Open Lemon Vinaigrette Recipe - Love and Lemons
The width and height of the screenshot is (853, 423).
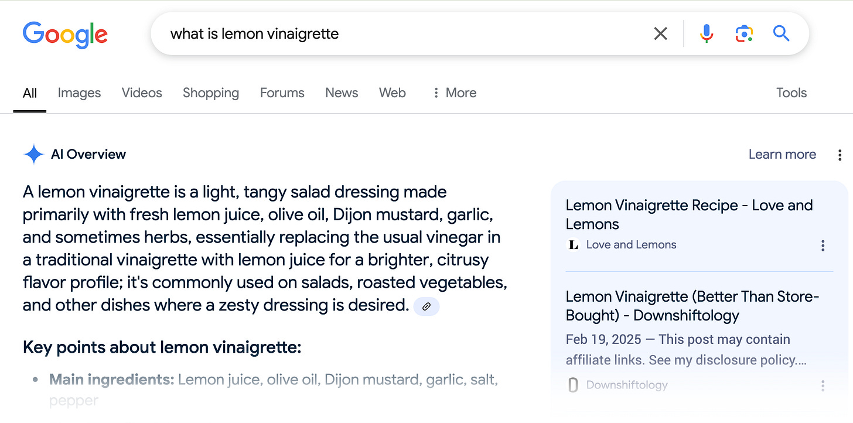point(689,214)
